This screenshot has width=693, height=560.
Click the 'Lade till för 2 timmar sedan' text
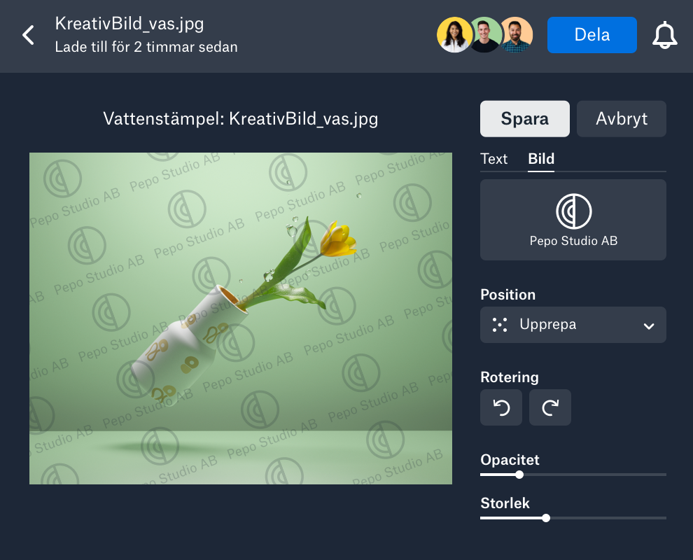(146, 47)
